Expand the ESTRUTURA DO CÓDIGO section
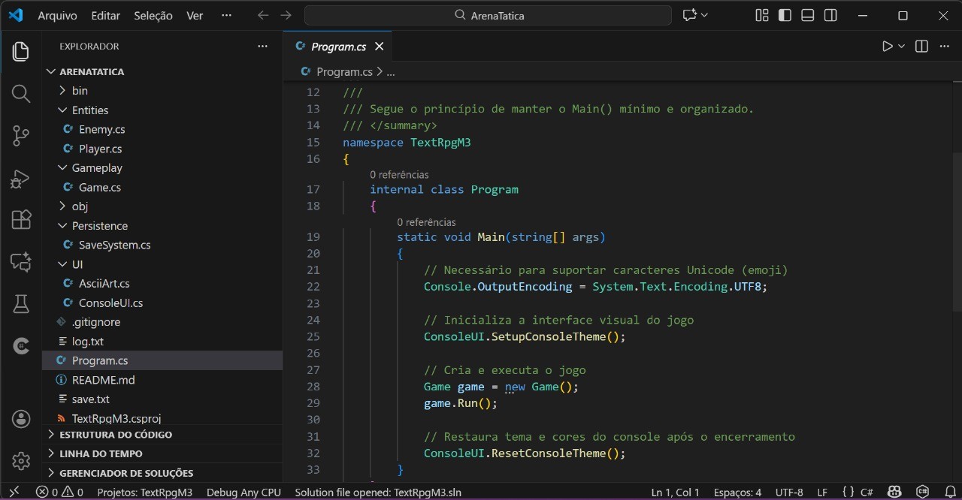Image resolution: width=962 pixels, height=500 pixels. (x=116, y=435)
